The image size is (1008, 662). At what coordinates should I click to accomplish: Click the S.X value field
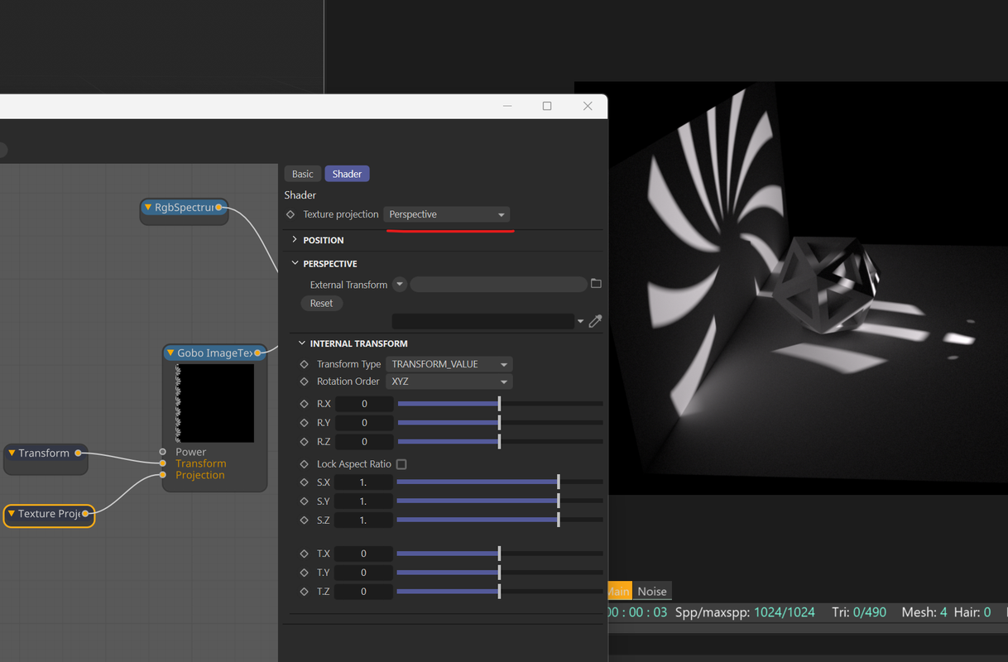tap(364, 482)
